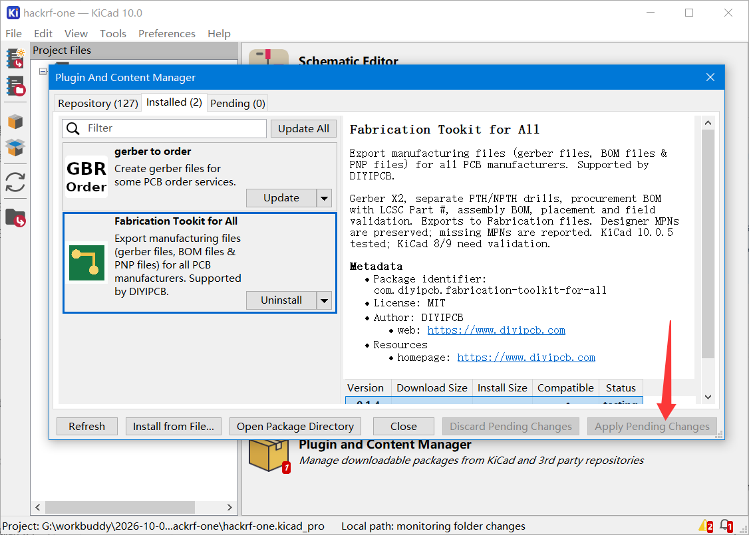Click the Plugin and Content Manager launcher title
The image size is (749, 535).
[x=385, y=445]
